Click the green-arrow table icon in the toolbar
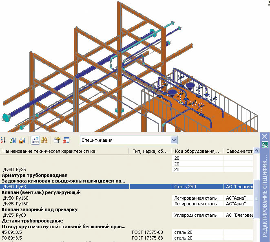270x242 pixels. coord(13,140)
